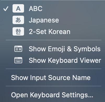The width and height of the screenshot is (105, 102).
Task: Click the Japanese hiragana 'あ' icon
Action: point(18,20)
